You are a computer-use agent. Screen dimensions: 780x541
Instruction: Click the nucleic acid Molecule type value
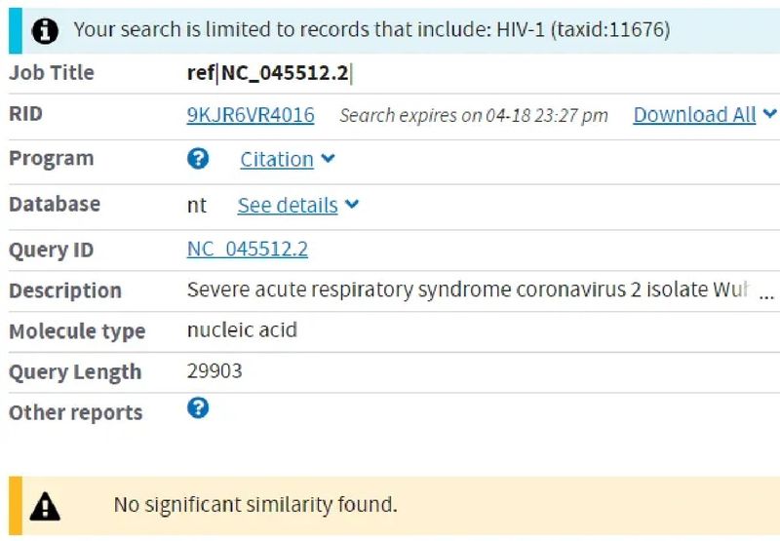click(242, 329)
